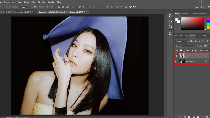Enable Show Transform Controls checkbox
The image size is (210, 118).
33,7
